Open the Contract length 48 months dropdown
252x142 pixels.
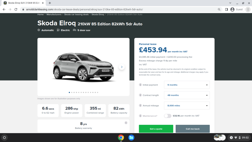pos(187,95)
